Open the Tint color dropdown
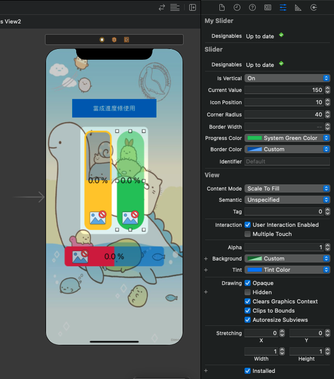The image size is (334, 379). [x=287, y=270]
